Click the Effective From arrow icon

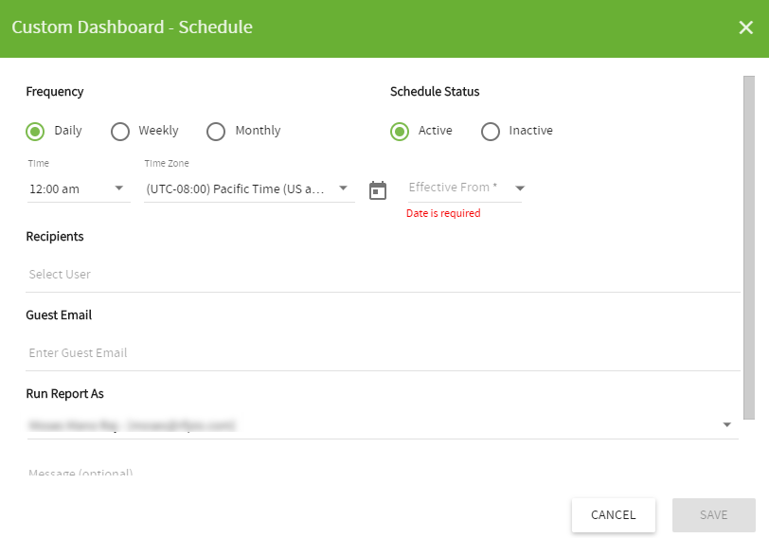[520, 188]
